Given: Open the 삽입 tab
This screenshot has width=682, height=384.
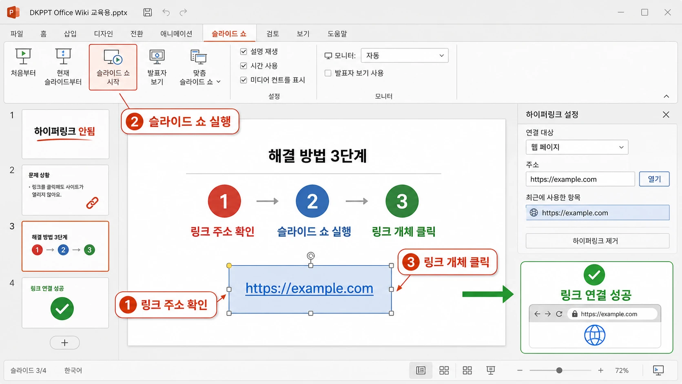Looking at the screenshot, I should 70,33.
